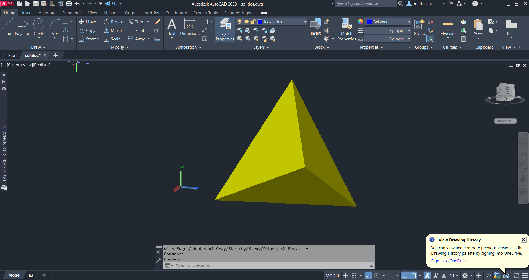Click Sign in to OneDrive link
Screen dimensions: 529x280
(x=449, y=261)
